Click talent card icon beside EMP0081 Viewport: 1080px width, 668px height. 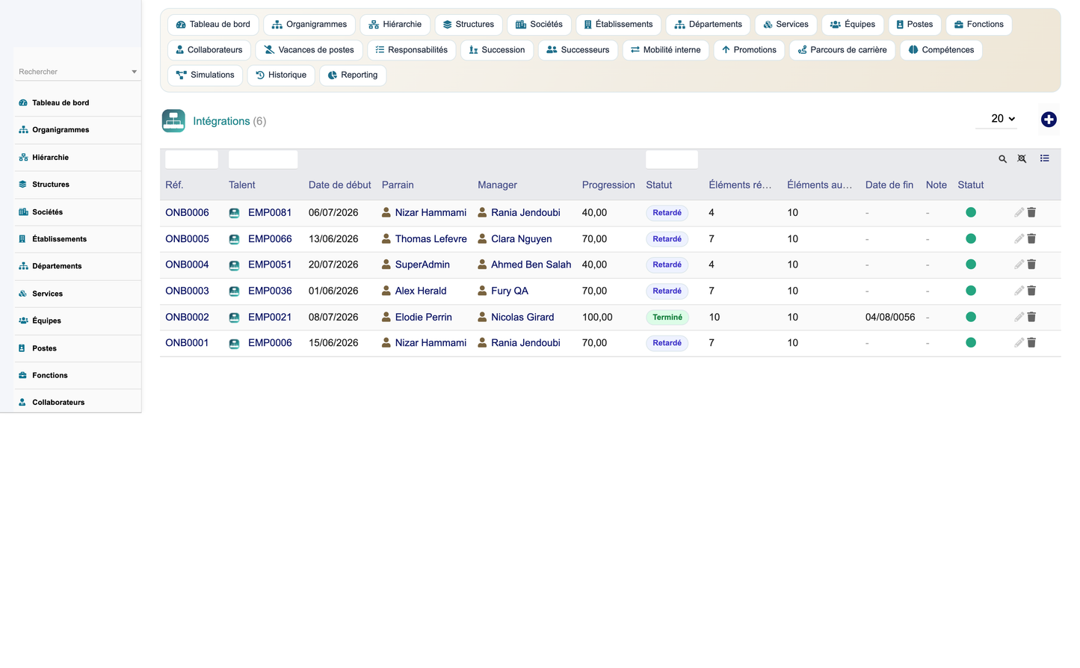(x=234, y=213)
